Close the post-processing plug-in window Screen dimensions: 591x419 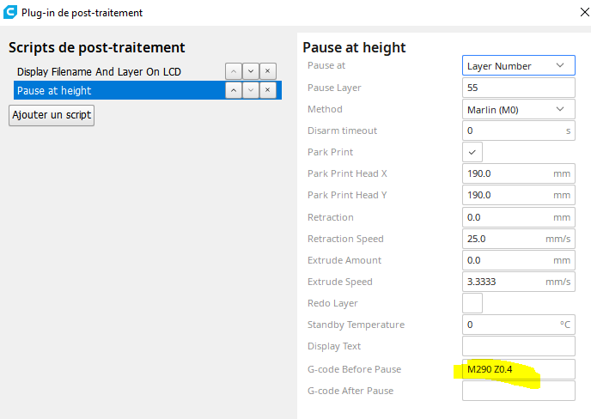[x=573, y=13]
